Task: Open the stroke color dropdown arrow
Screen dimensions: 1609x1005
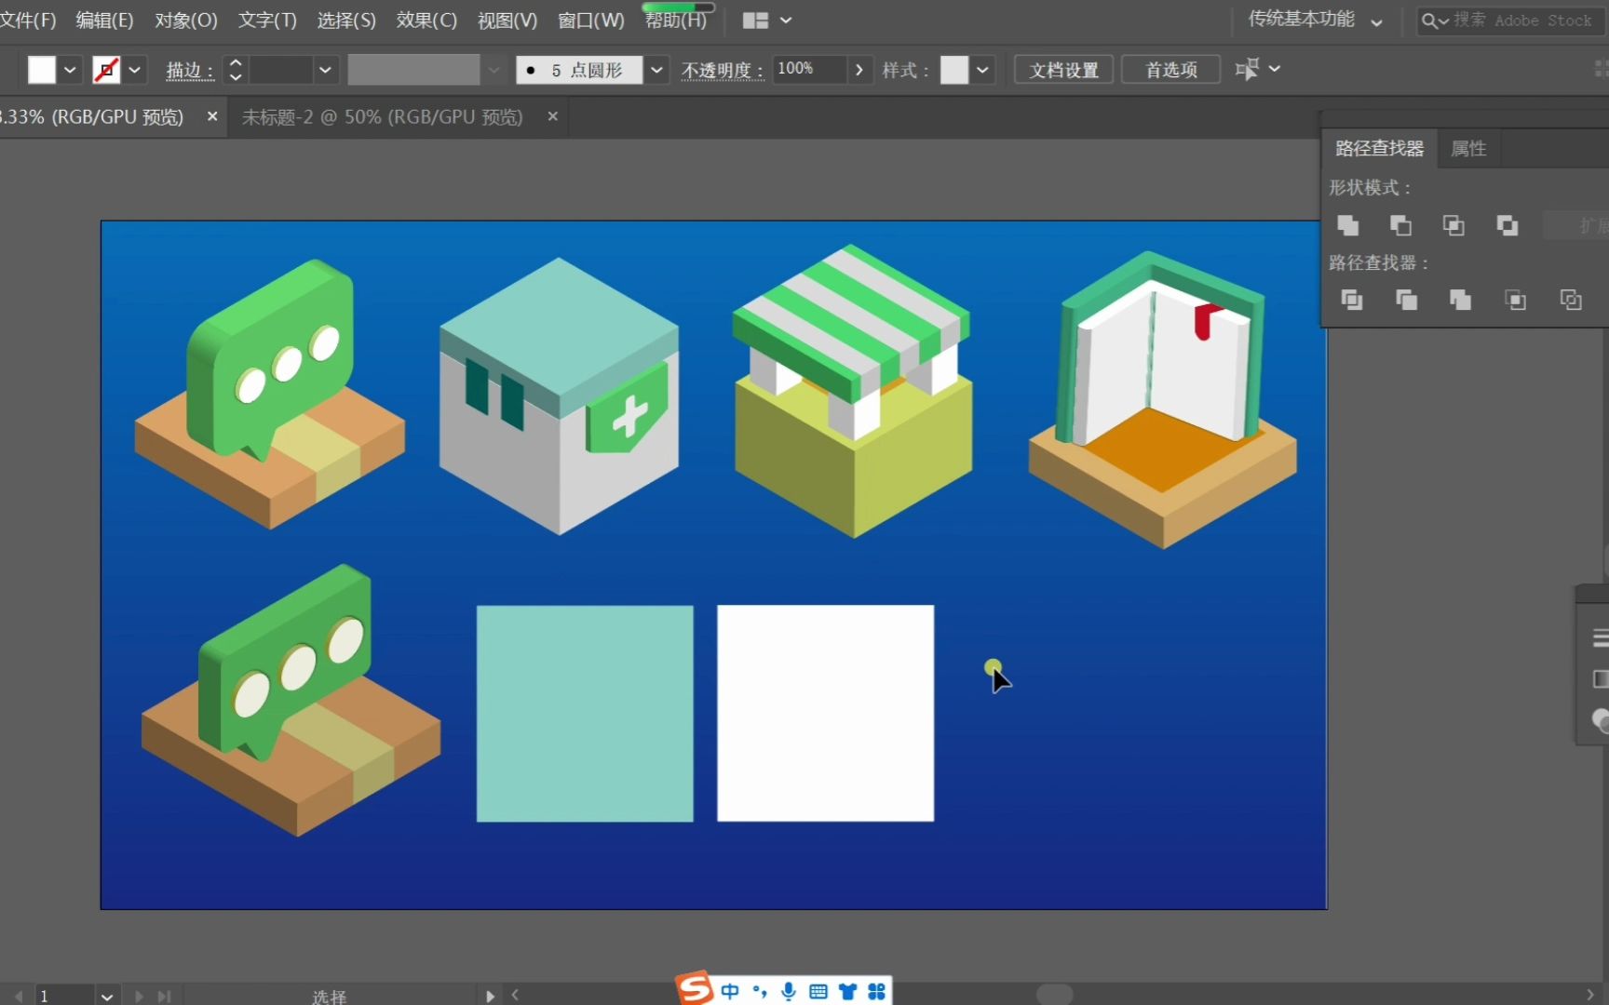Action: tap(135, 70)
